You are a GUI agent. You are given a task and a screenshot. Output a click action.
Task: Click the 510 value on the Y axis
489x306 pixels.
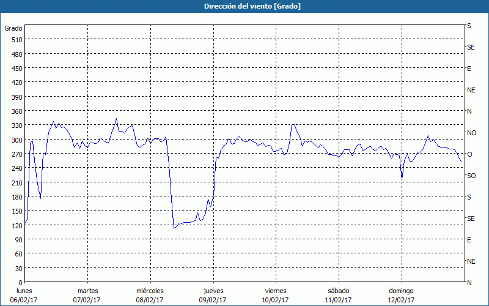pyautogui.click(x=17, y=40)
